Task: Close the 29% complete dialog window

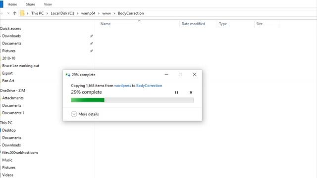Action: pos(195,75)
